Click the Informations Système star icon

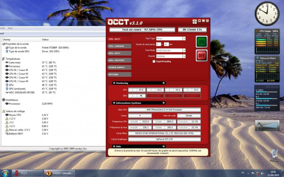tap(114, 103)
